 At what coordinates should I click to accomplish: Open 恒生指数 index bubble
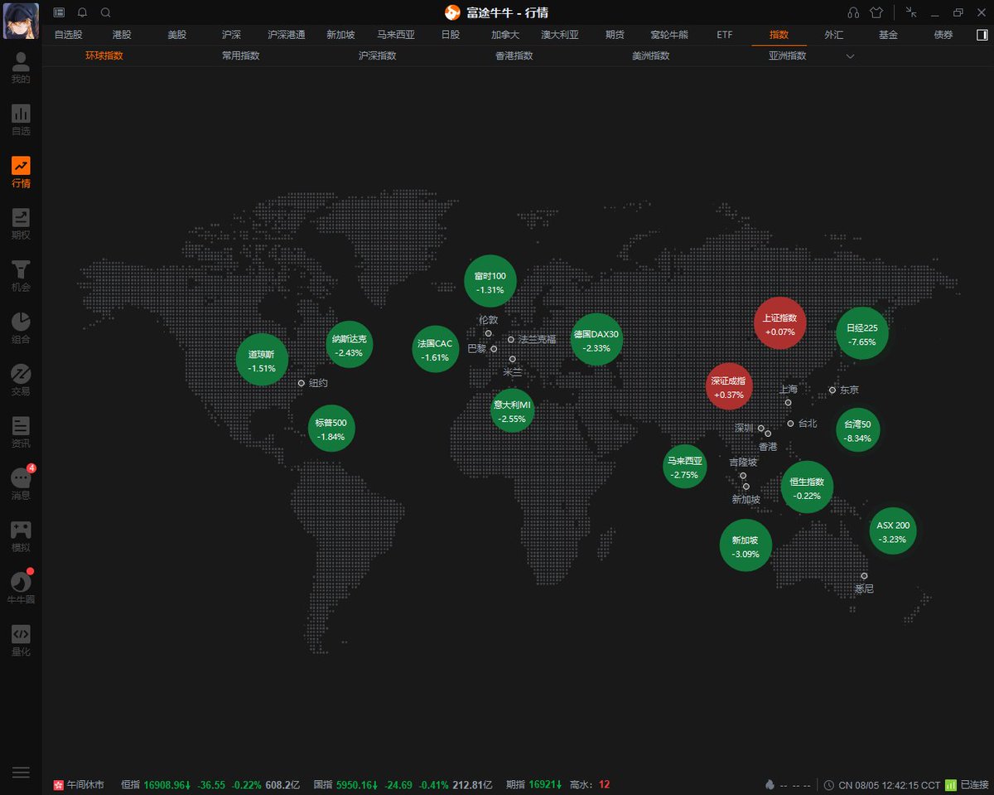point(807,487)
